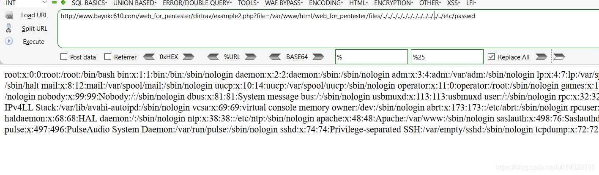Click the %URL label
The image size is (599, 175).
click(232, 57)
